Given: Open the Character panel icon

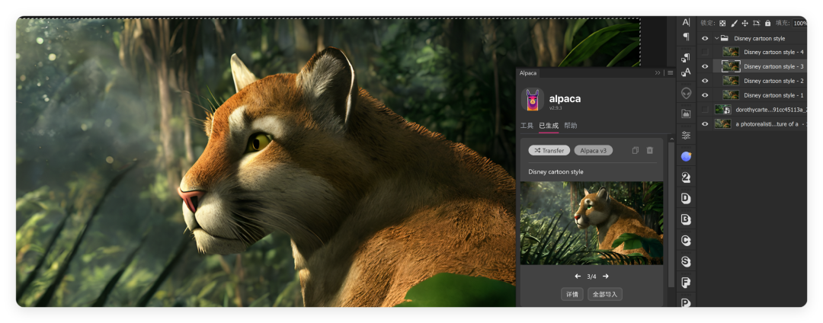Looking at the screenshot, I should point(686,23).
